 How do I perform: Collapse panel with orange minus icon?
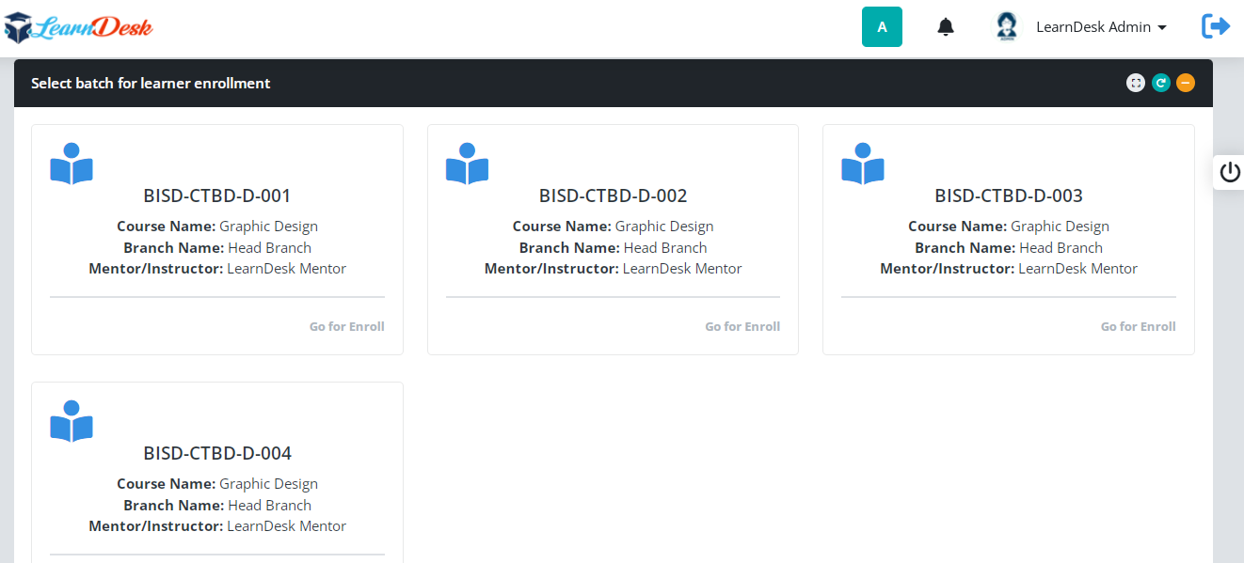click(1186, 83)
